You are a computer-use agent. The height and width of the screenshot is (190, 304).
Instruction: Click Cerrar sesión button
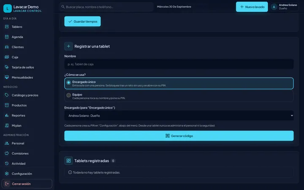(27, 184)
